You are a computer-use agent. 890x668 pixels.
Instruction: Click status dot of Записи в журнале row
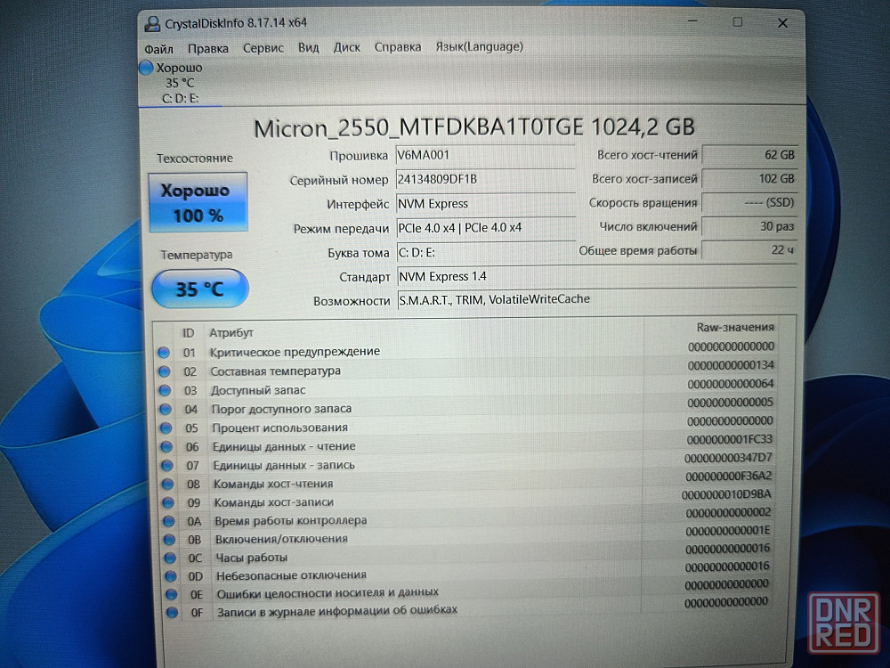[x=172, y=613]
